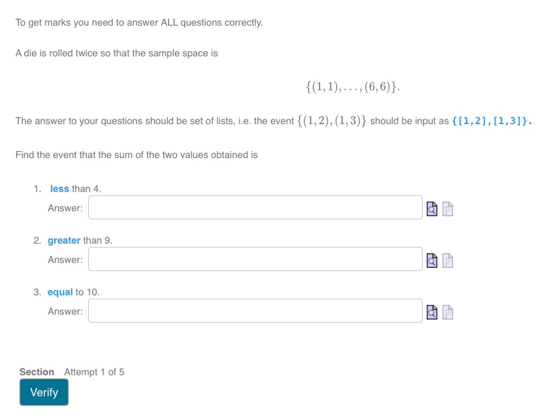This screenshot has width=544, height=416.
Task: Click the highlighted word less
Action: [x=59, y=189]
